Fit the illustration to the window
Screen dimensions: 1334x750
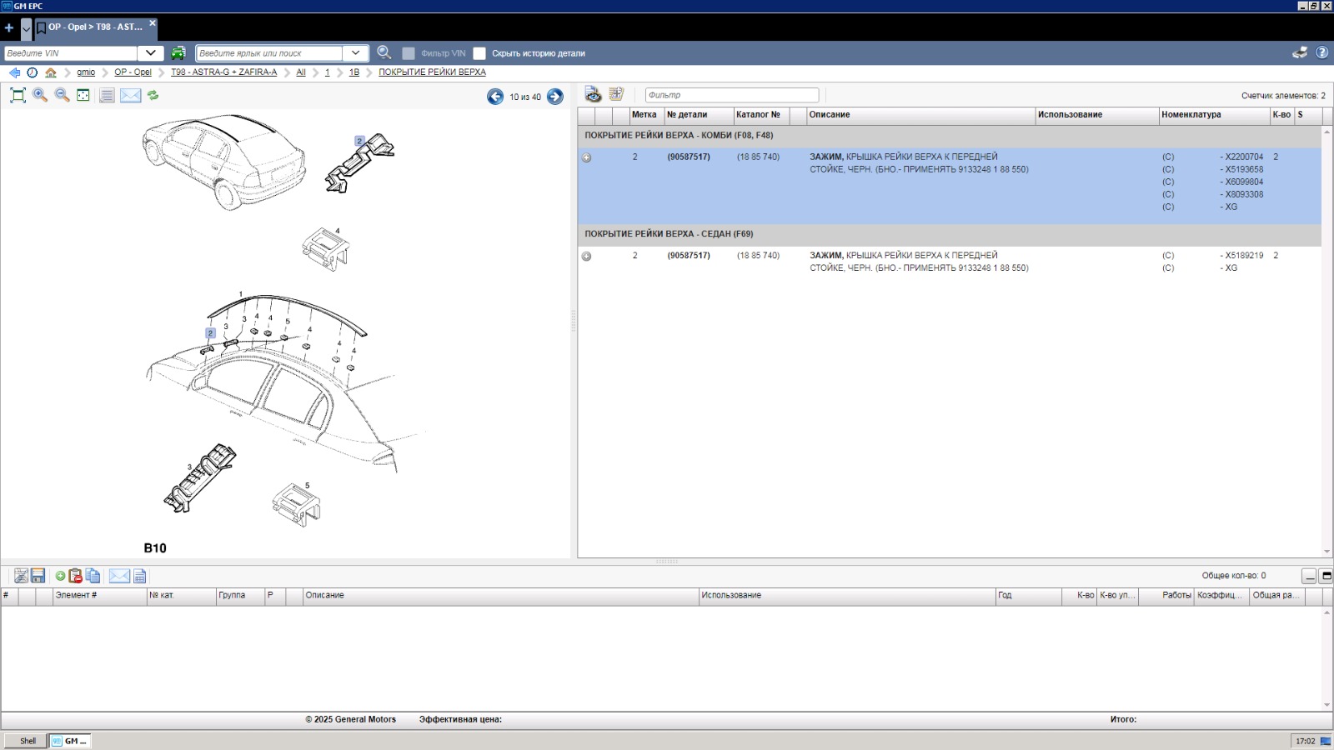(x=18, y=95)
